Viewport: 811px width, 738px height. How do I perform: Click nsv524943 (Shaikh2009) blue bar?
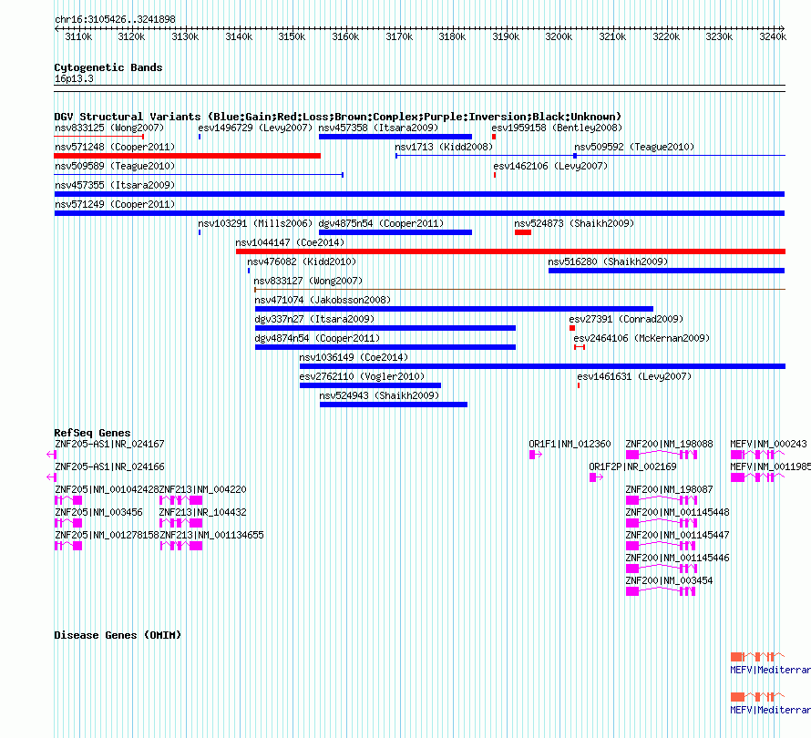394,405
